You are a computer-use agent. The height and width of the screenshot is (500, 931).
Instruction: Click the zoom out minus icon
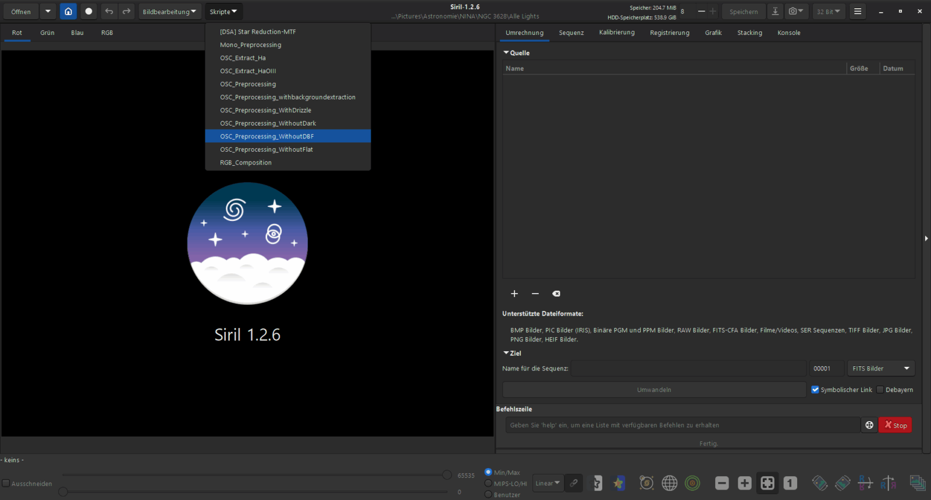[722, 483]
